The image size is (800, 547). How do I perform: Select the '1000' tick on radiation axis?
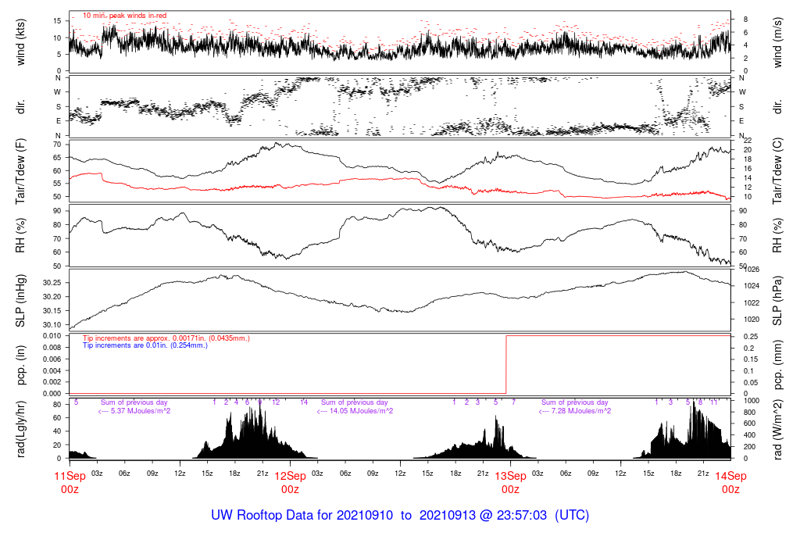coord(752,401)
